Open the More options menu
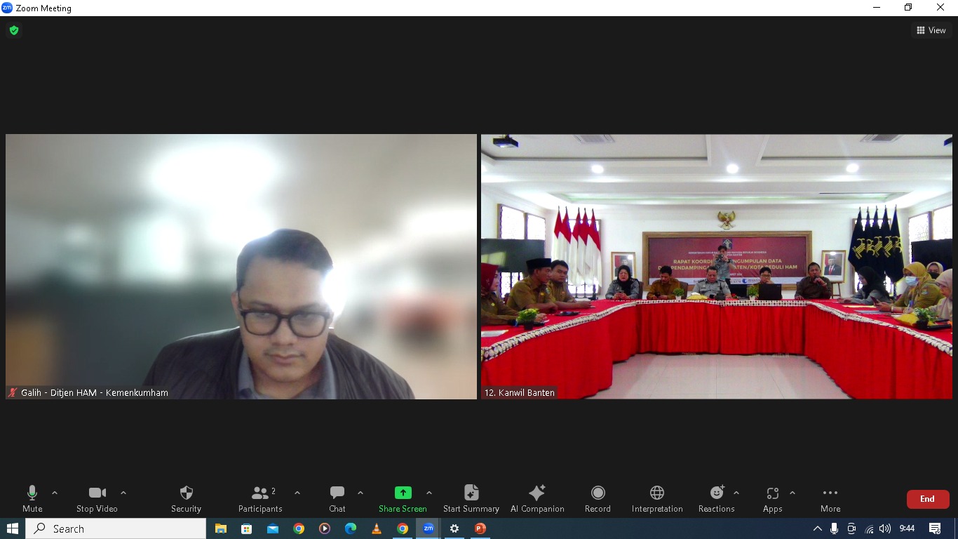958x539 pixels. [830, 498]
